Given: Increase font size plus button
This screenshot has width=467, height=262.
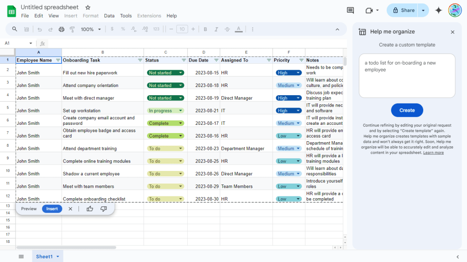Looking at the screenshot, I should point(193,29).
